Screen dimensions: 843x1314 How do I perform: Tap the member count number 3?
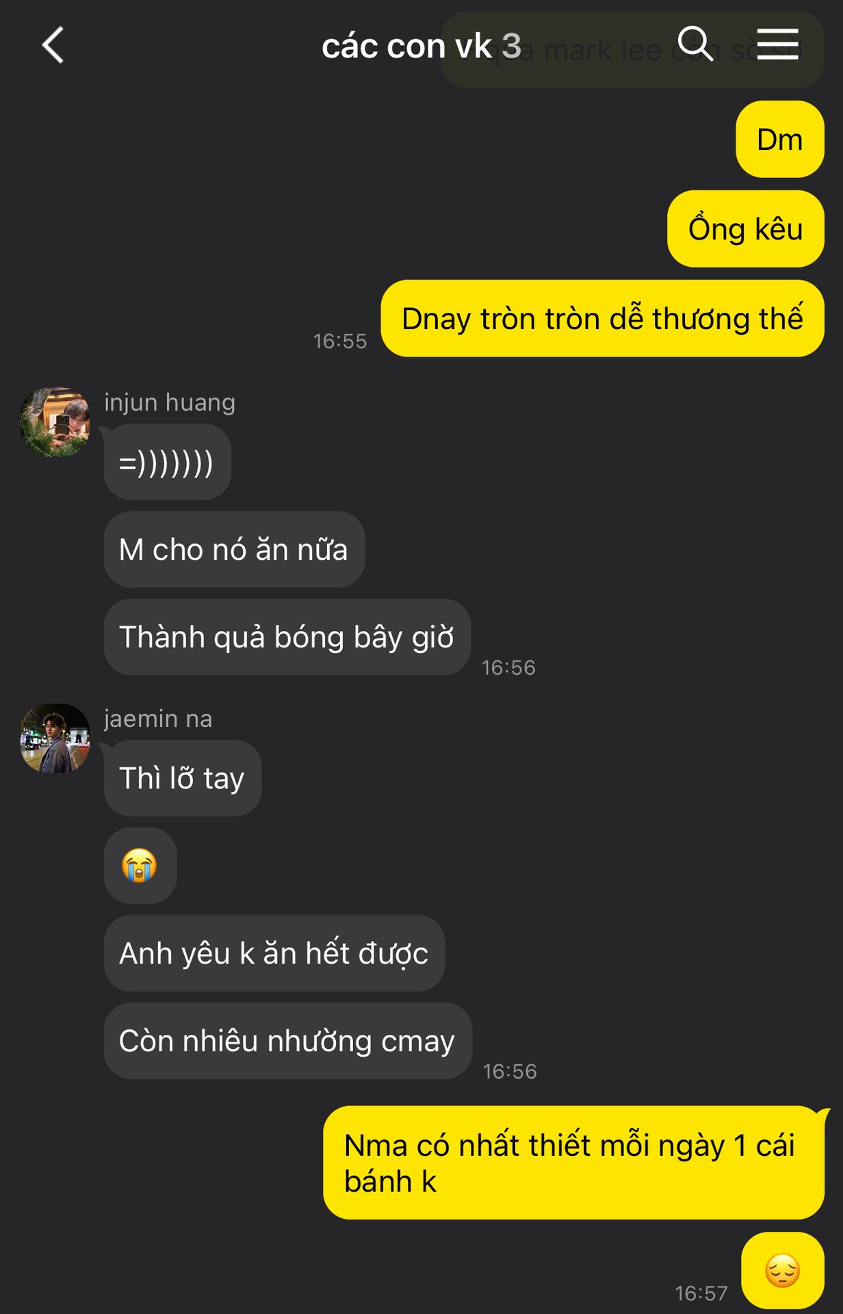click(x=512, y=47)
